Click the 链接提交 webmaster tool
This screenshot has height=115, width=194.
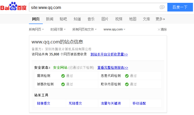(x=44, y=103)
